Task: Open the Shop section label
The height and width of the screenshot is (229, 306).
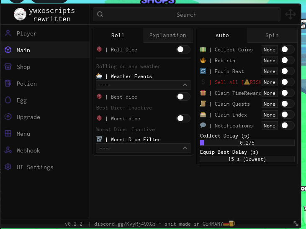Action: (x=23, y=67)
